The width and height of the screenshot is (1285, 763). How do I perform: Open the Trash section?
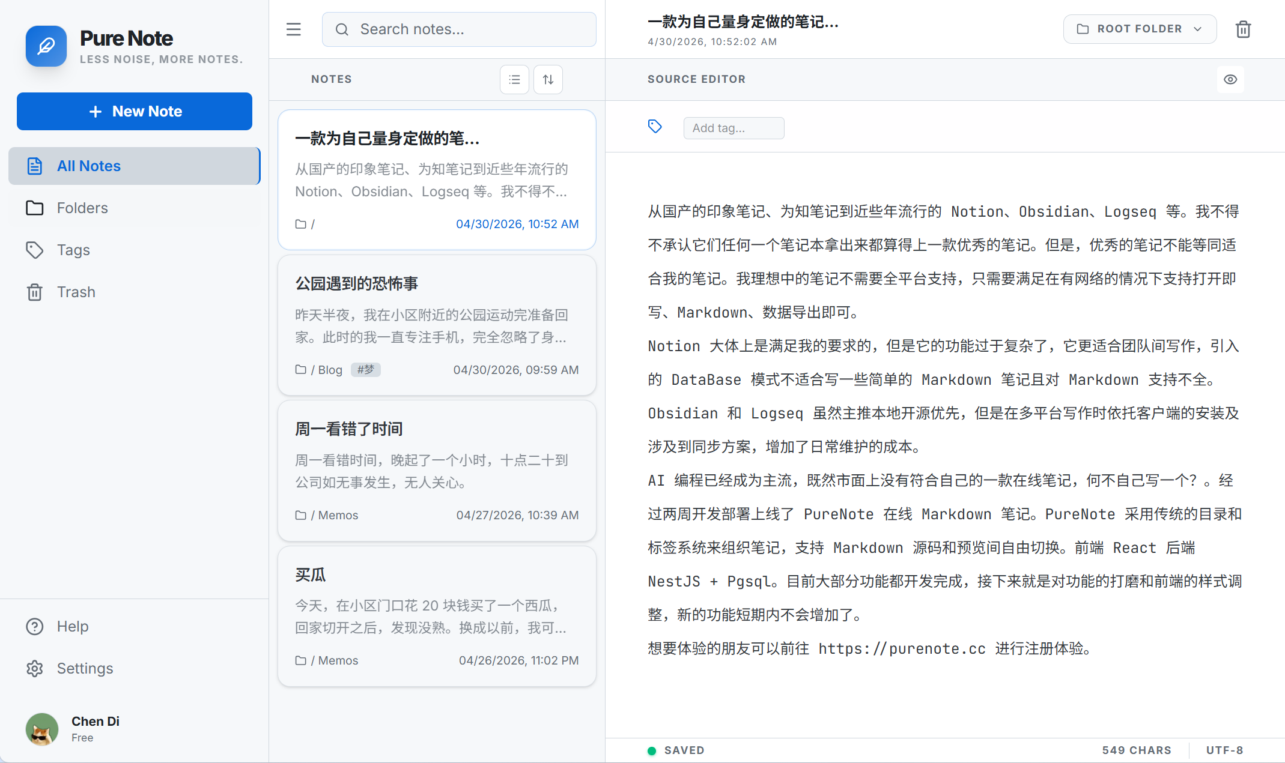tap(135, 292)
